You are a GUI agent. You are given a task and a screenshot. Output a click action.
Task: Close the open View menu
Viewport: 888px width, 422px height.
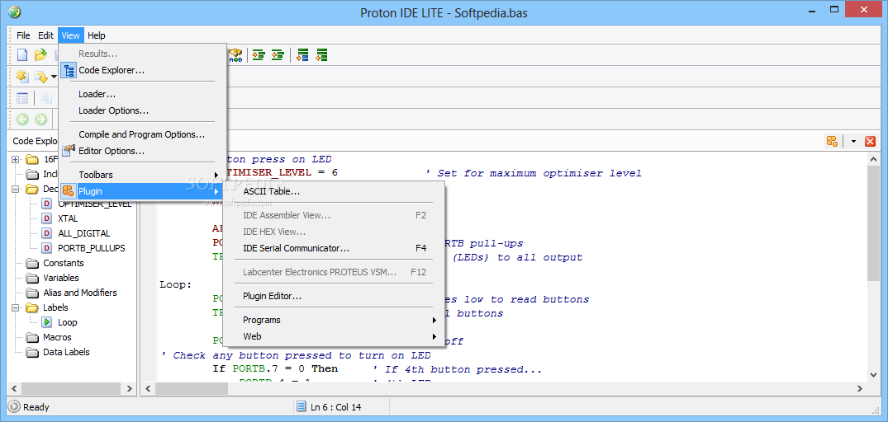click(71, 35)
